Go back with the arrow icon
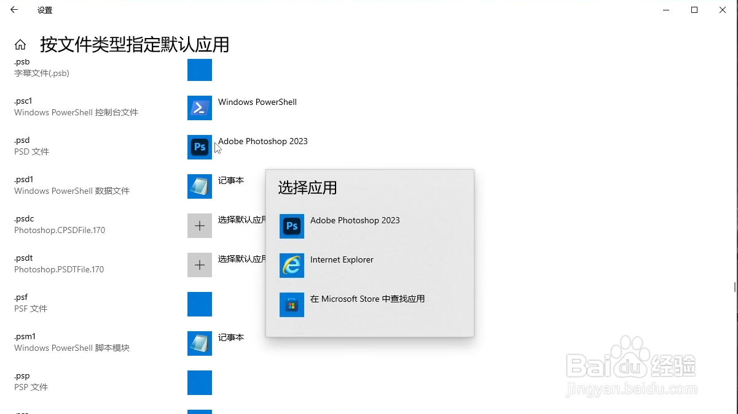Screen dimensions: 738x414 click(14, 10)
